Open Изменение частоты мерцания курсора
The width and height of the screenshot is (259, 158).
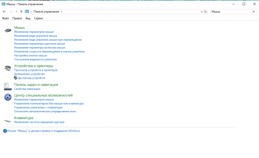(x=39, y=122)
